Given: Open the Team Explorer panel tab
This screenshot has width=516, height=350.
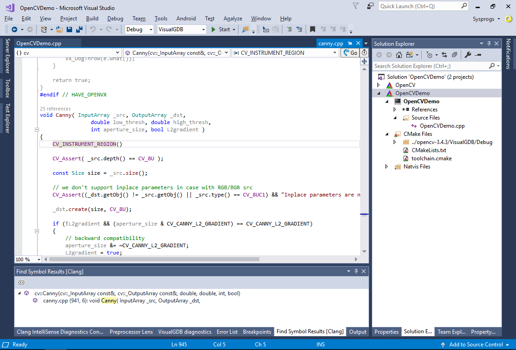Looking at the screenshot, I should pyautogui.click(x=452, y=331).
